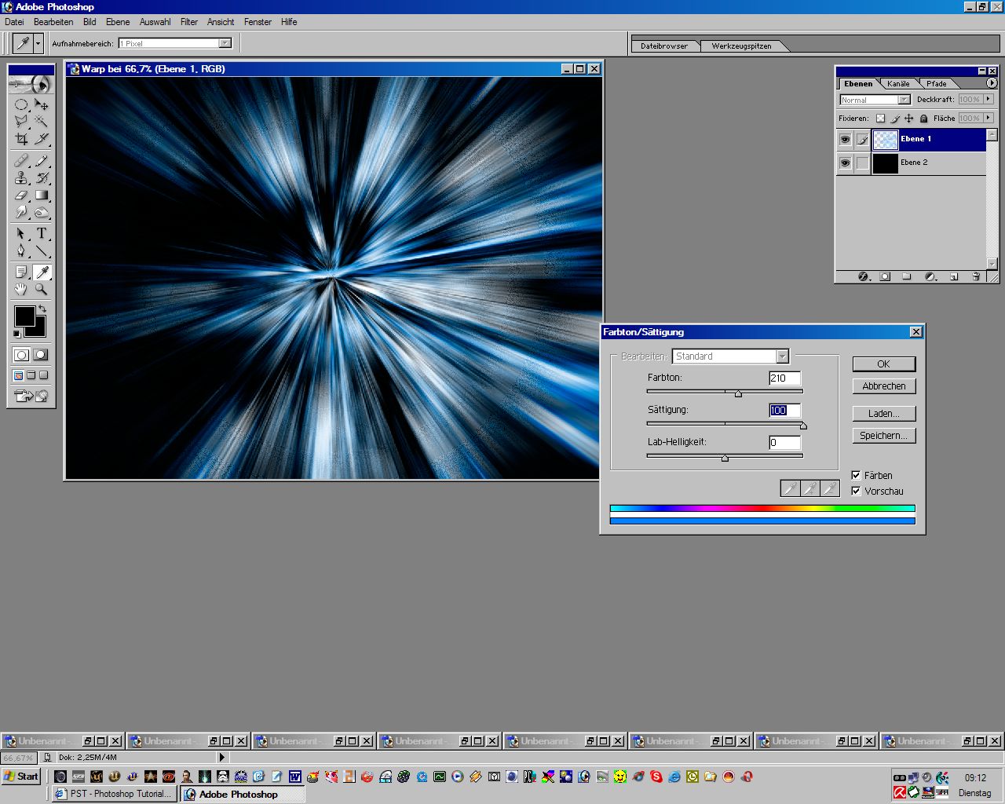This screenshot has width=1005, height=804.
Task: Open the Fläche fill slider arrow
Action: click(989, 118)
